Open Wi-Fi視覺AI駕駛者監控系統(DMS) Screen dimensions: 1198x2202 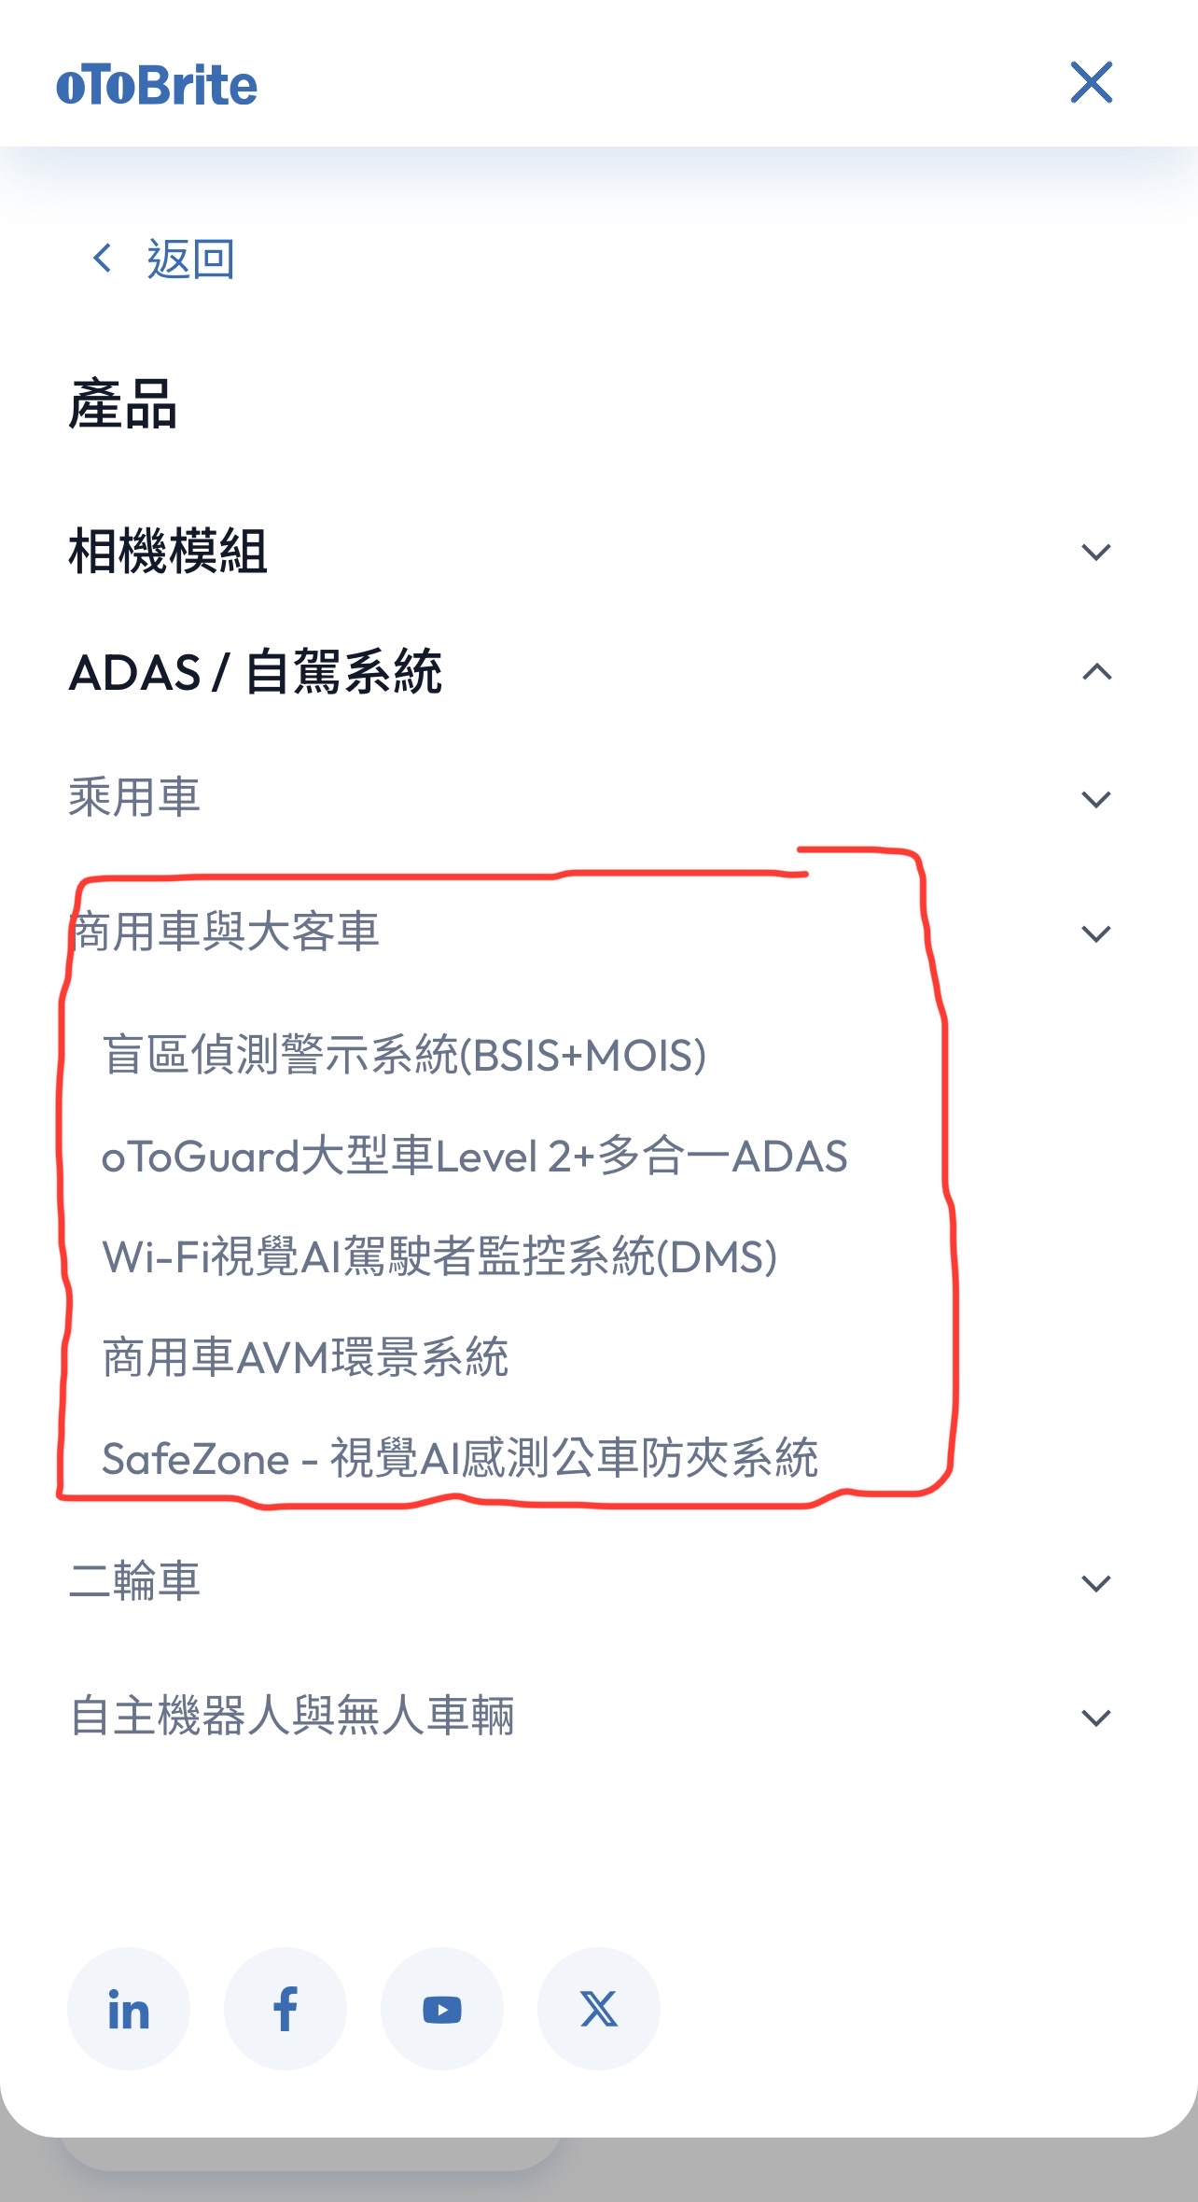(x=439, y=1256)
